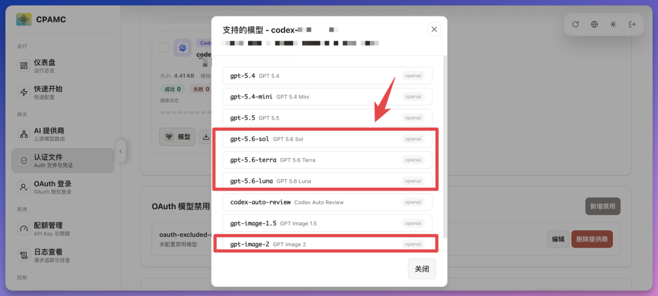
Task: Open the 仪表盘 dashboard icon
Action: coord(24,66)
